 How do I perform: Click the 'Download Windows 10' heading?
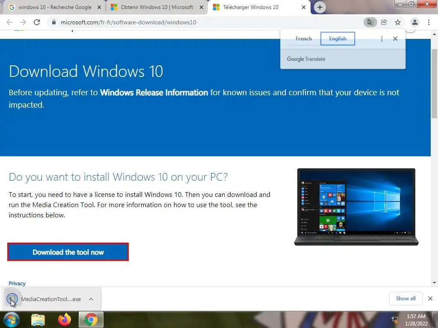point(86,71)
